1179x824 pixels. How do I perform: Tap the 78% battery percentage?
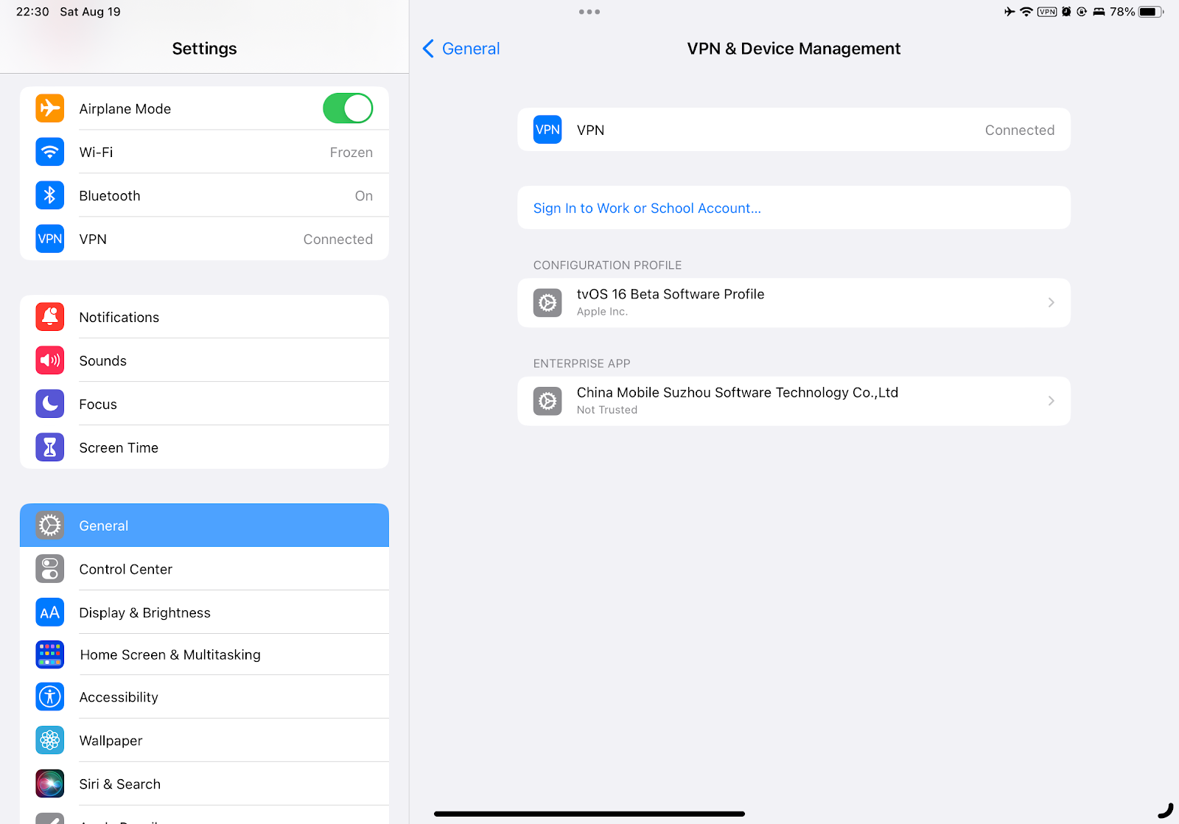point(1122,12)
